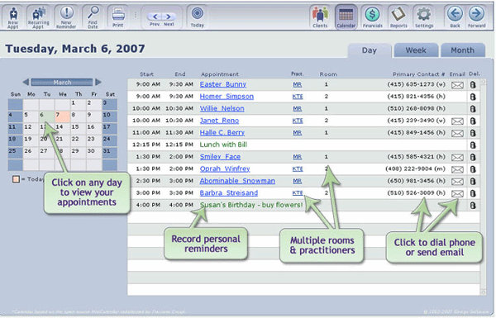Show the next month in mini calendar
Screen dimensions: 496x318
tap(98, 83)
